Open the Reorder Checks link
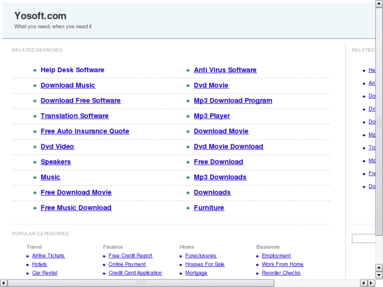The image size is (383, 287). click(281, 273)
